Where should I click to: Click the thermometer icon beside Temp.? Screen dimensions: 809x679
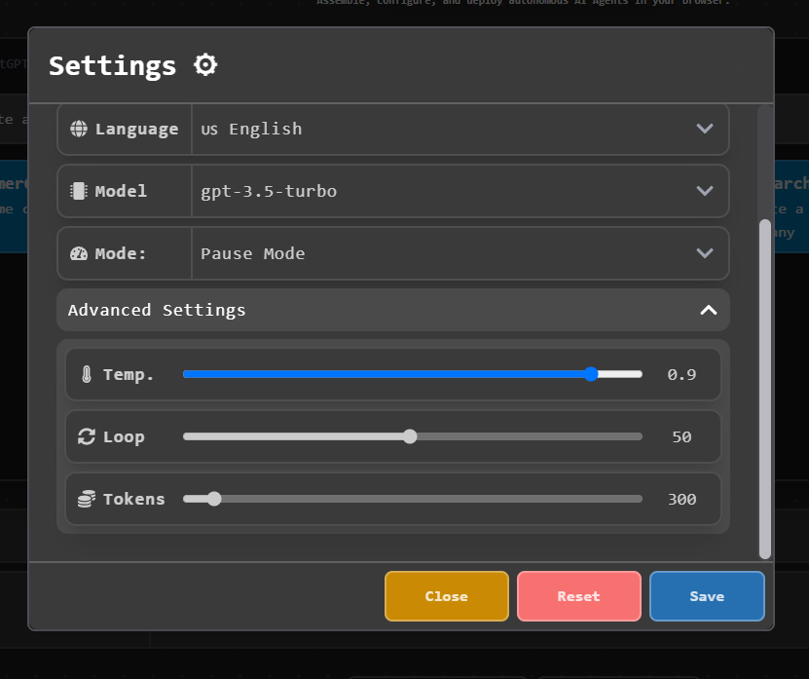click(x=87, y=374)
